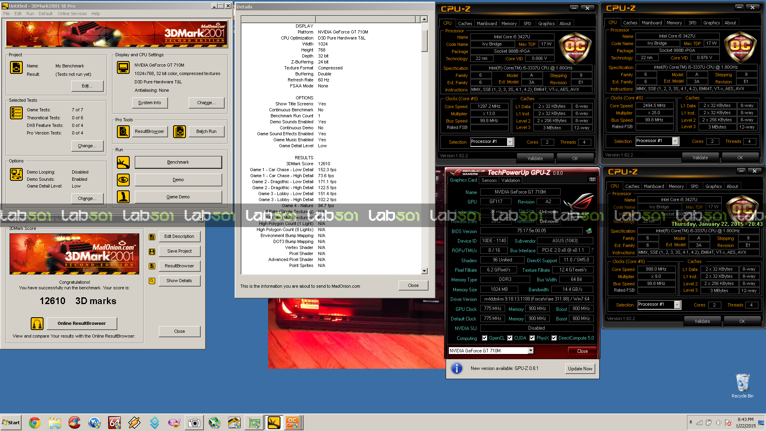Click the Project icon in 3DMark2001

point(16,68)
